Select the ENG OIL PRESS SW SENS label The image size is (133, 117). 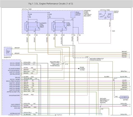[13, 81]
